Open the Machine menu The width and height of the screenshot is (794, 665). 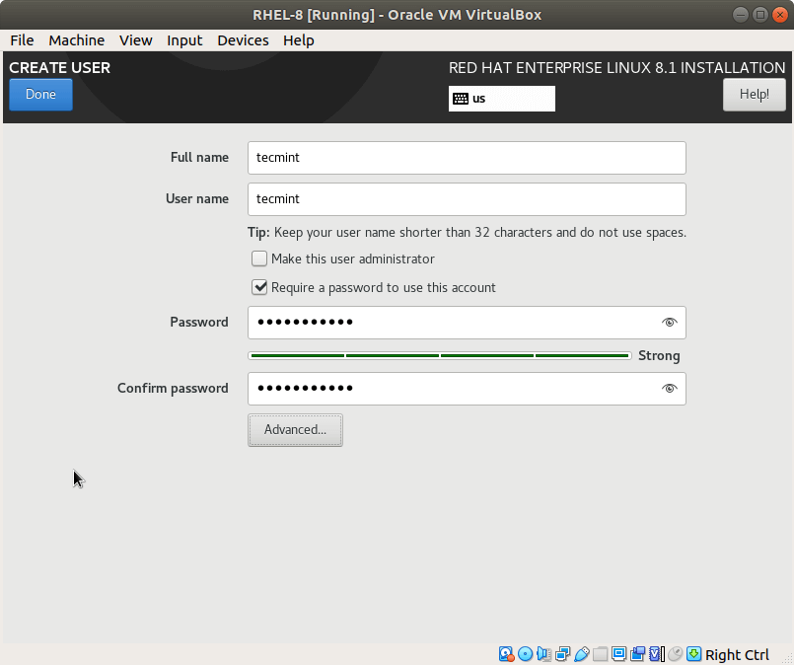(76, 40)
